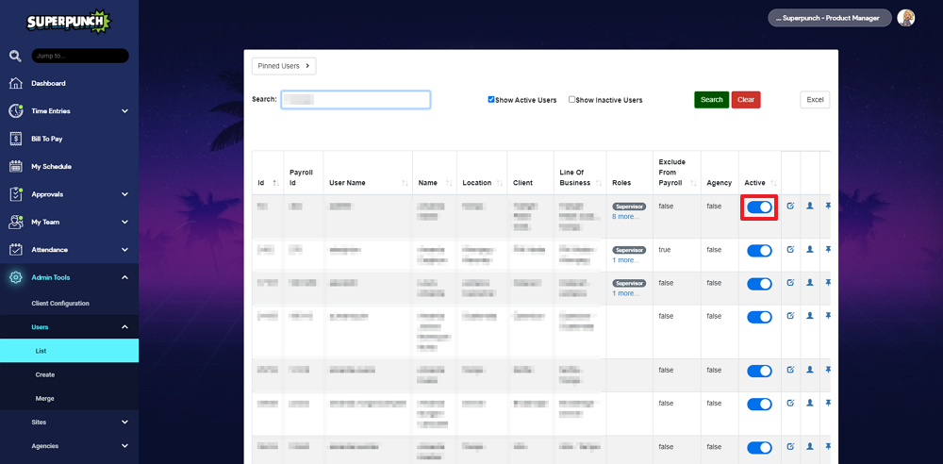
Task: Click the Superpunch logo
Action: [x=69, y=23]
